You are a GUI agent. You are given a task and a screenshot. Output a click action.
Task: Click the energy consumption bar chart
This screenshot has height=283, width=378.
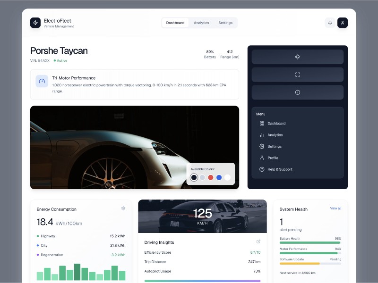click(x=81, y=272)
